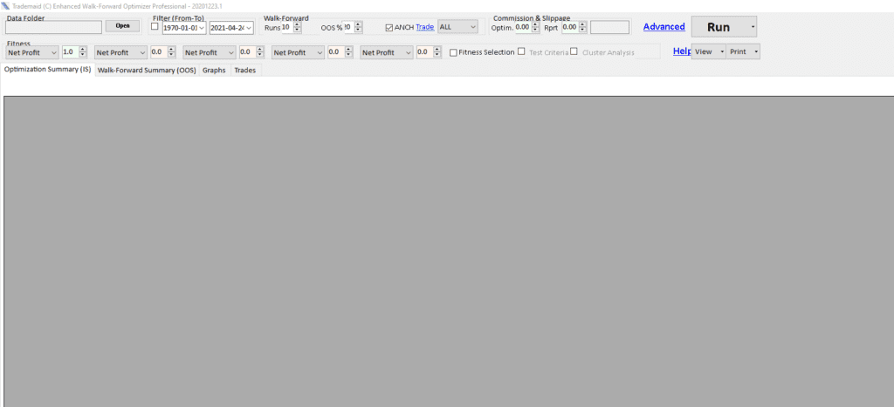Click the Trademaid app icon in title bar

pyautogui.click(x=6, y=6)
